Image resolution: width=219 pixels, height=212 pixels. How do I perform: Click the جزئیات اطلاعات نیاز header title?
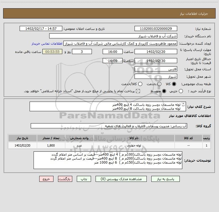(x=194, y=14)
